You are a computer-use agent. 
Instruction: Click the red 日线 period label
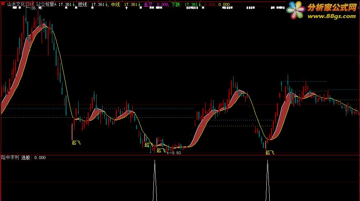coord(30,4)
